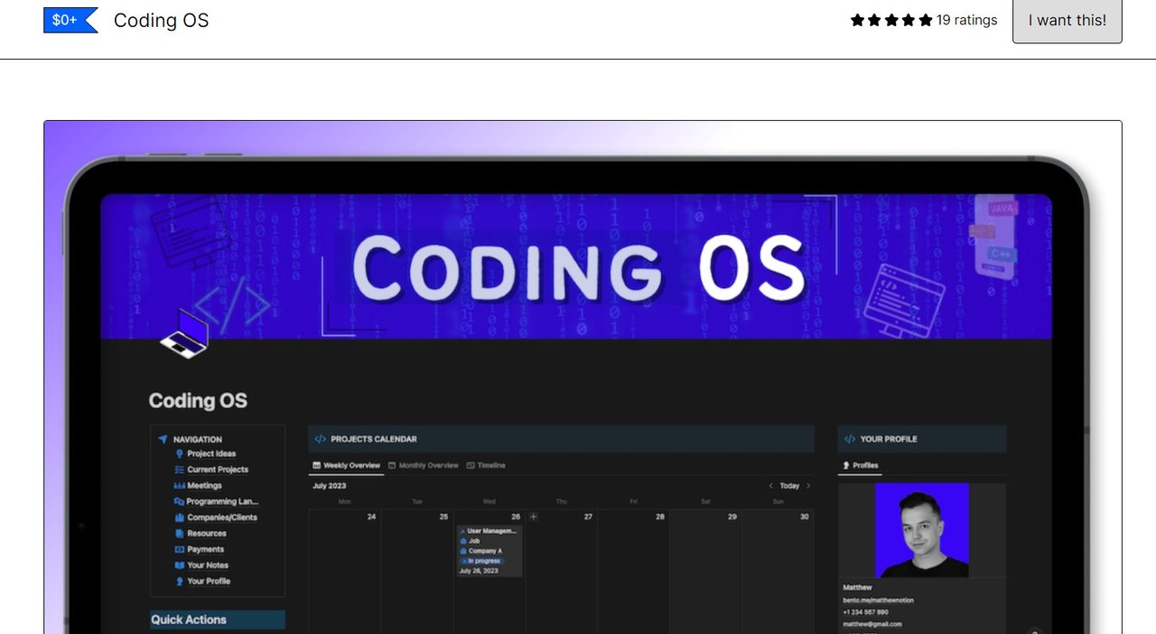Click the $0+ price tag

pos(70,20)
